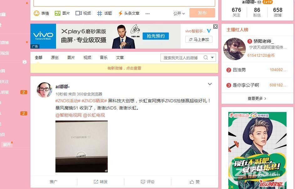This screenshot has width=295, height=189.
Task: Click the ai嘟嘟- username on the post
Action: tap(62, 86)
